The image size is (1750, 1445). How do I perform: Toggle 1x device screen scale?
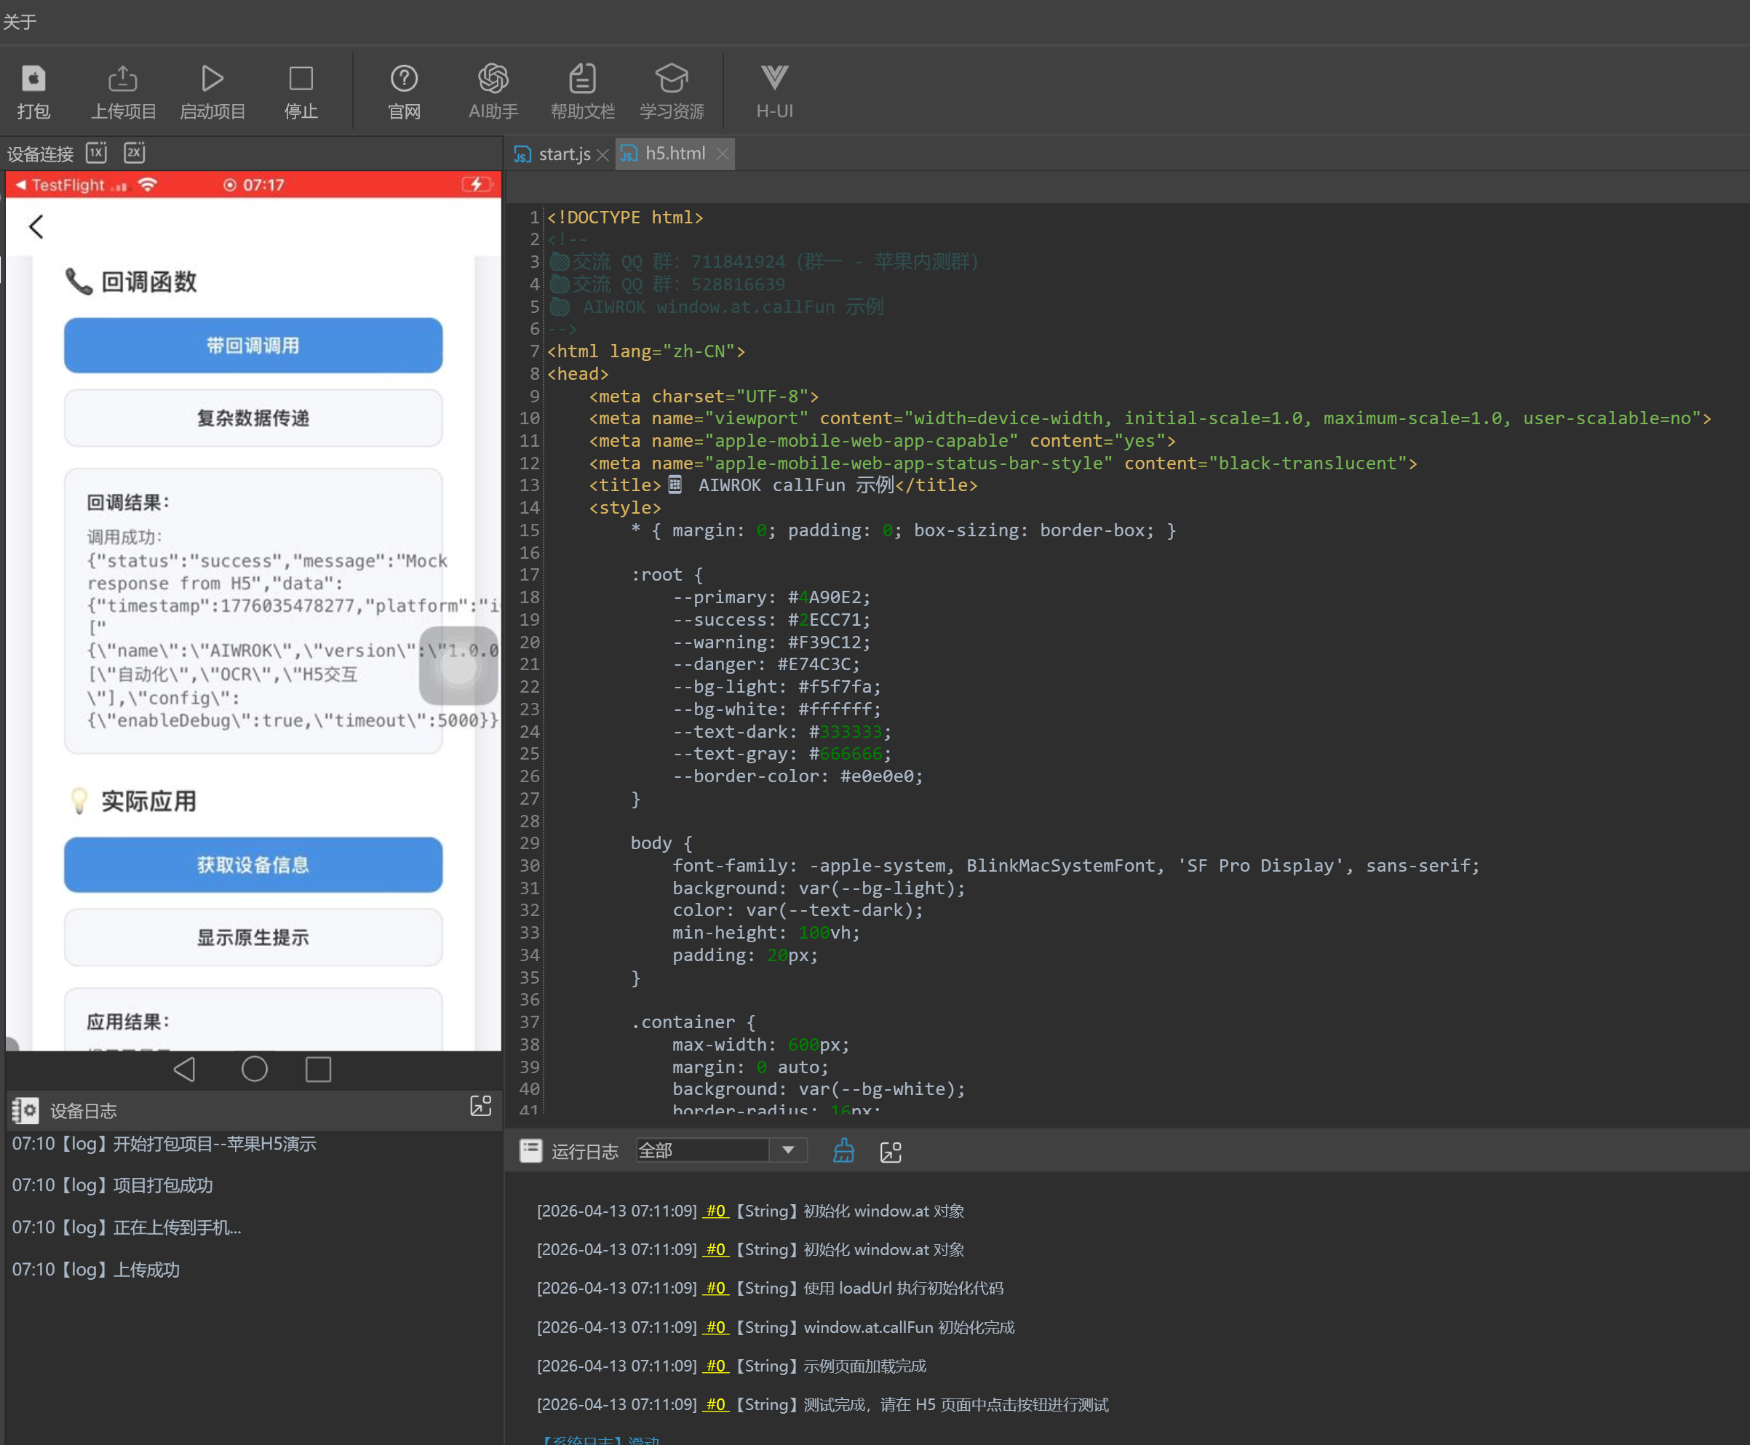[x=97, y=152]
